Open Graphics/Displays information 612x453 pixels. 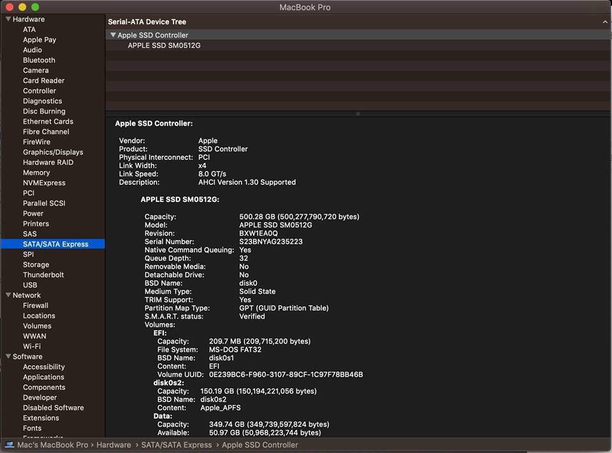click(53, 152)
